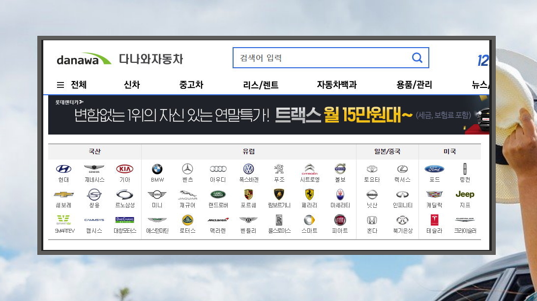Click the Toyota brand logo
This screenshot has width=537, height=301.
tap(372, 169)
